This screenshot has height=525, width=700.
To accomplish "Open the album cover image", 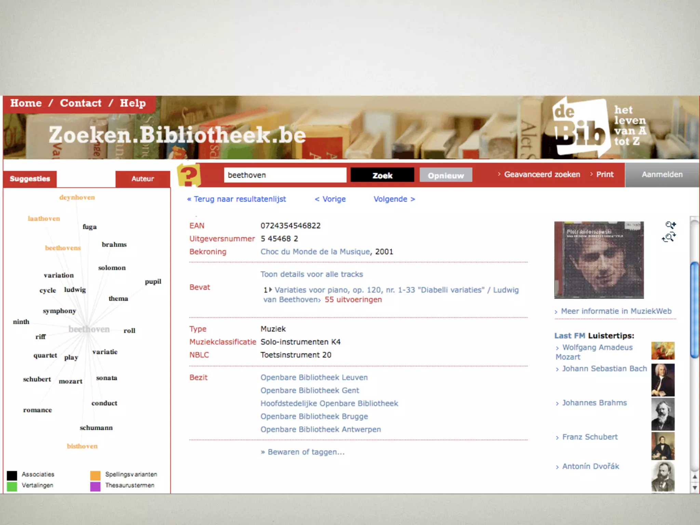I will [599, 260].
